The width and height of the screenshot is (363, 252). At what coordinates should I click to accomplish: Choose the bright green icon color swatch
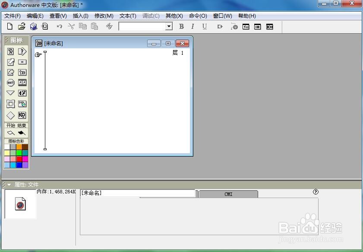coord(19,153)
